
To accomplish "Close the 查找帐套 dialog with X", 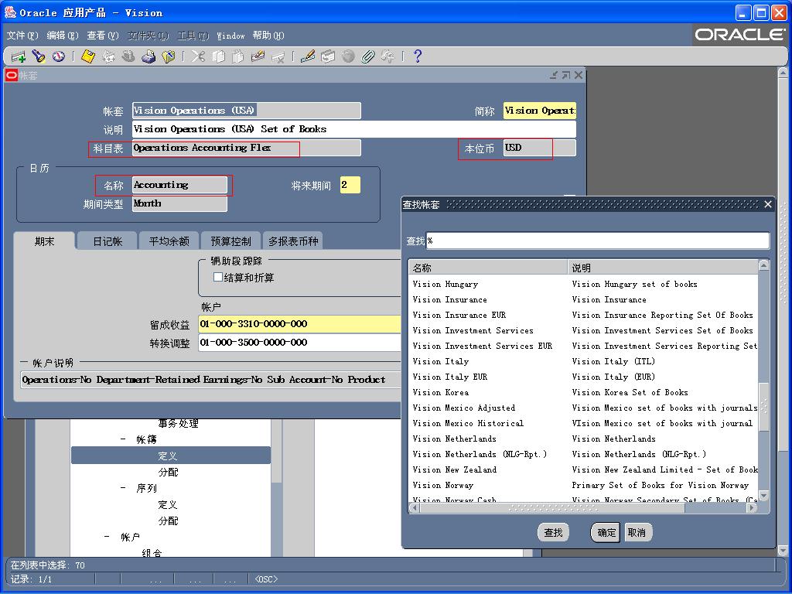I will [768, 204].
